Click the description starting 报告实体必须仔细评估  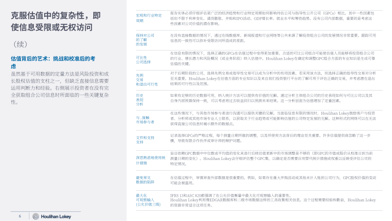272,18
